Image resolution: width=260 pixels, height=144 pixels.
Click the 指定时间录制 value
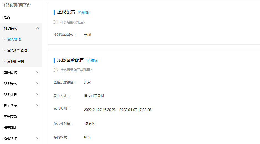click(94, 96)
